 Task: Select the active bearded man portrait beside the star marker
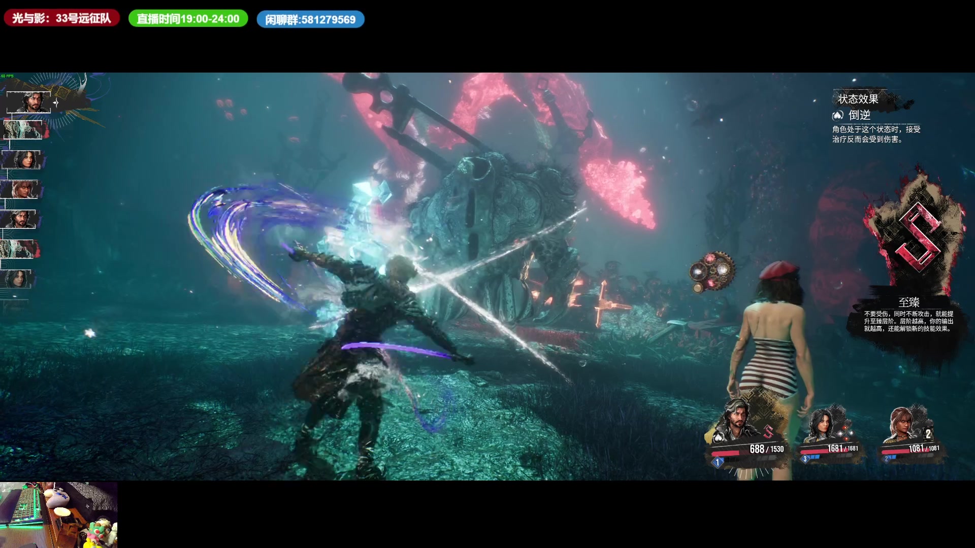click(28, 102)
